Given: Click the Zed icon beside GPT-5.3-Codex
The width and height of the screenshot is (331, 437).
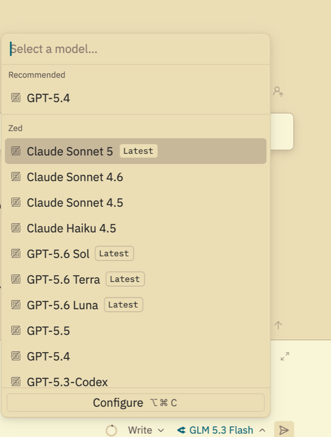Looking at the screenshot, I should (x=16, y=382).
